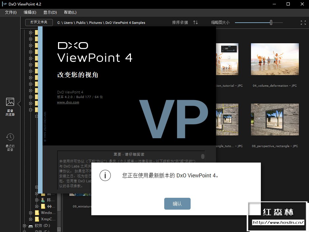This screenshot has height=232, width=309.
Task: Select the 软件 (D:) tree label
Action: pos(42,226)
